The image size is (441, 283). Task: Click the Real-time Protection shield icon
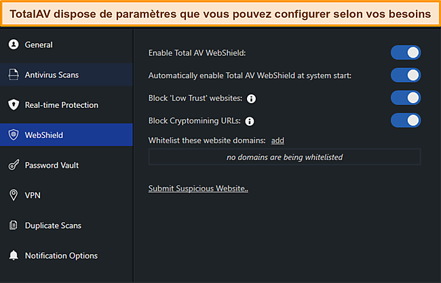point(13,105)
